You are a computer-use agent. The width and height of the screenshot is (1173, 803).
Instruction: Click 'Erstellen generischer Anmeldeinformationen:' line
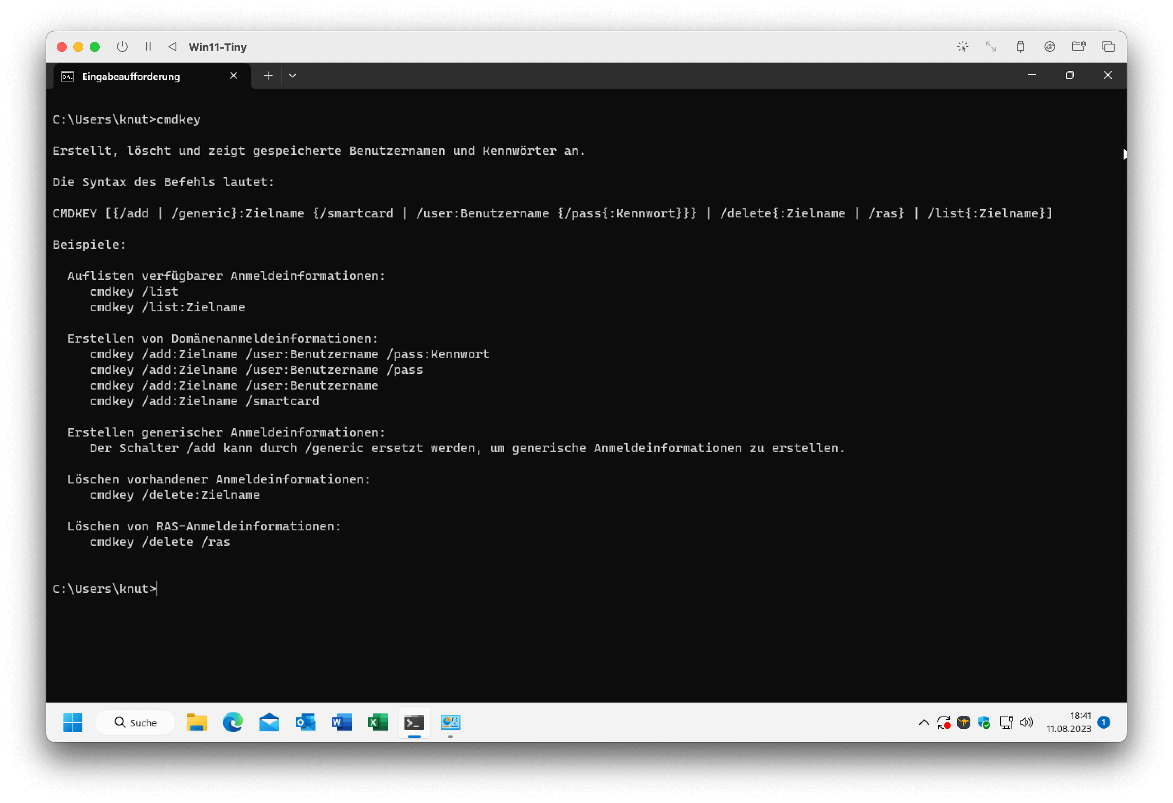pyautogui.click(x=227, y=432)
